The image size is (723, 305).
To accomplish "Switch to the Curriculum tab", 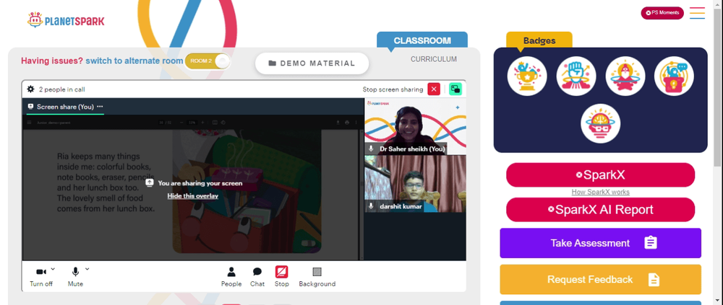I will tap(434, 59).
